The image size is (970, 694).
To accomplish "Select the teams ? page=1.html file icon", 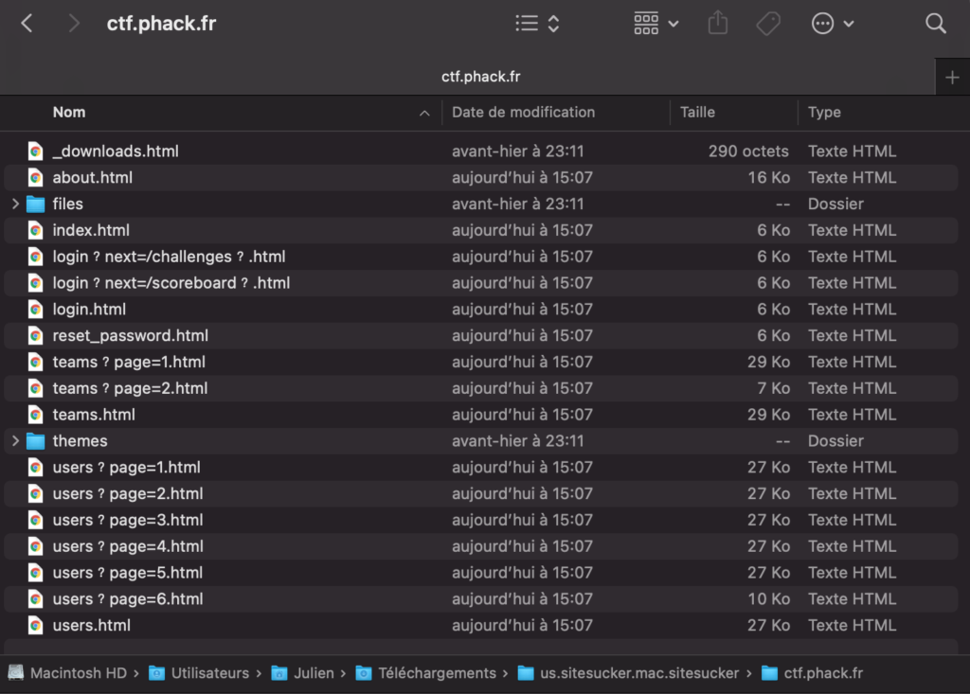I will click(36, 362).
